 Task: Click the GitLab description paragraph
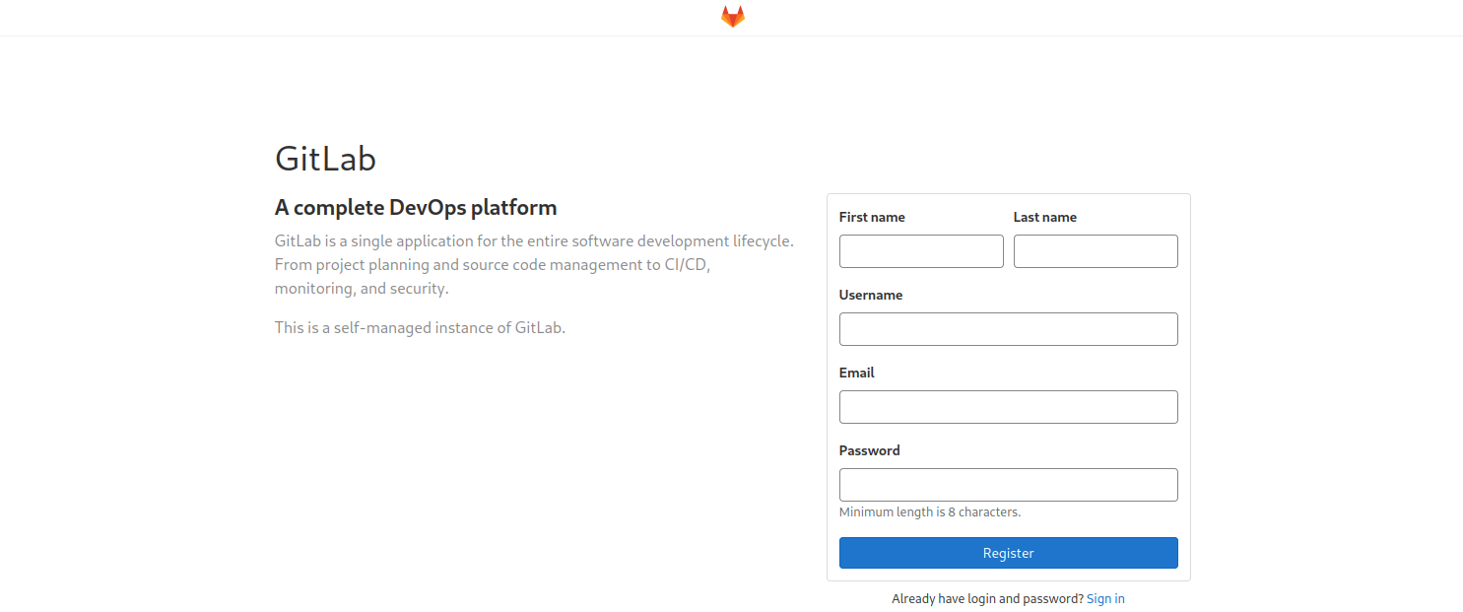point(533,265)
